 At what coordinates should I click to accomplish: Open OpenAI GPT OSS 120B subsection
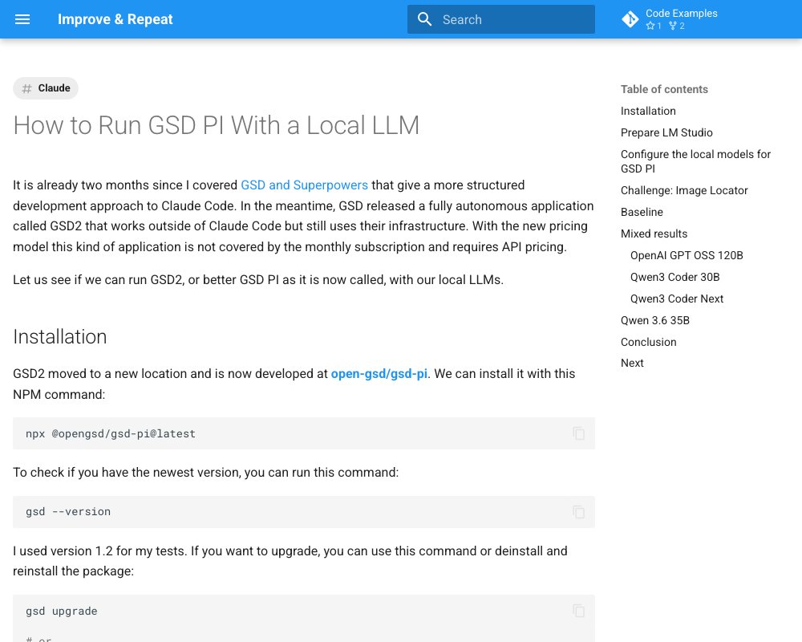(x=687, y=255)
